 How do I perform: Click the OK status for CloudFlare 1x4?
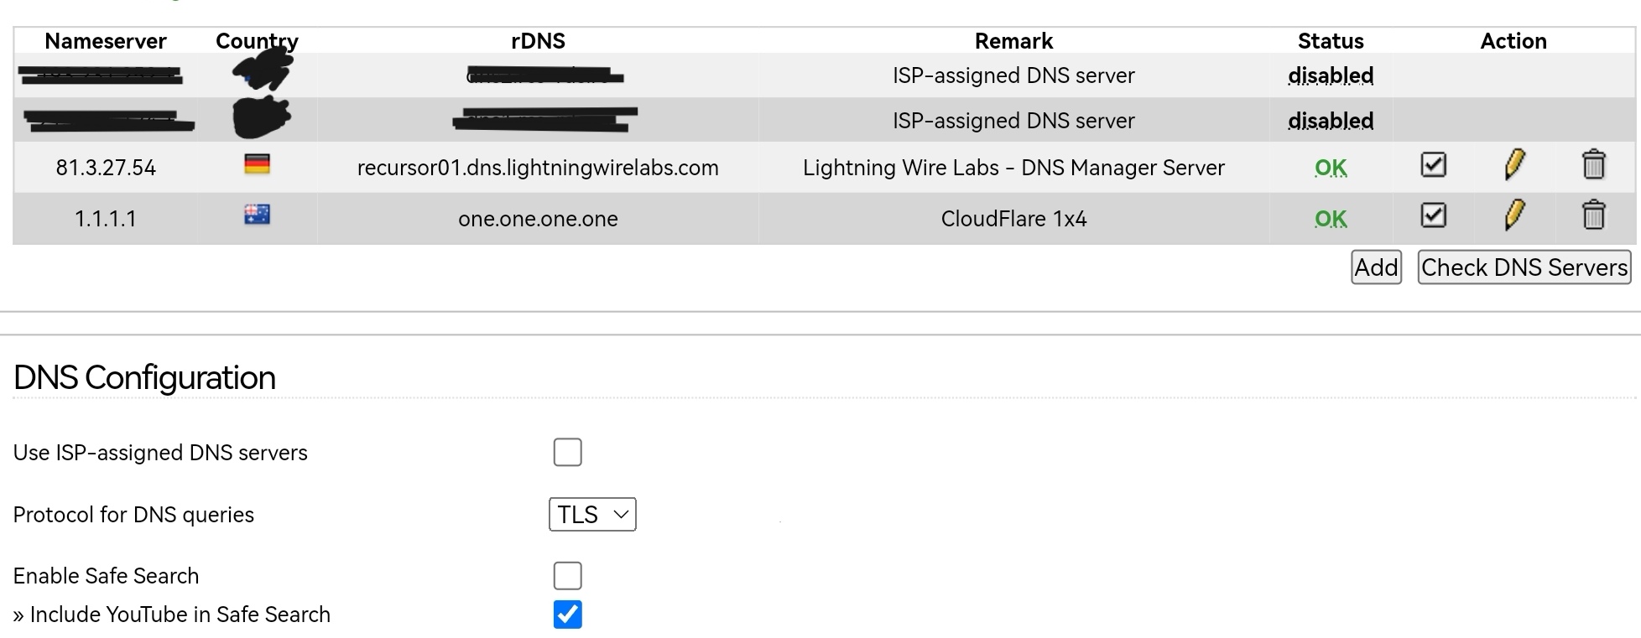pos(1331,219)
